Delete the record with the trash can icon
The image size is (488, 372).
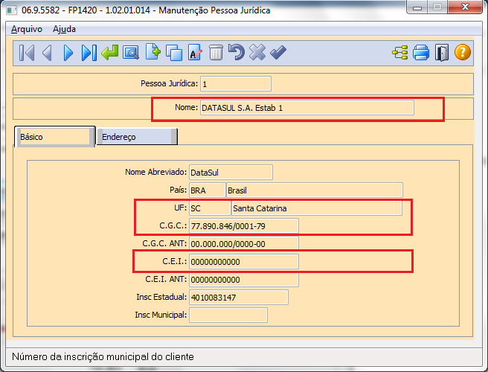[216, 53]
